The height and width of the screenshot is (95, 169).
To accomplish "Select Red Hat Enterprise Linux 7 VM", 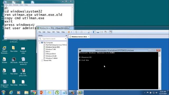I will click(x=55, y=45).
